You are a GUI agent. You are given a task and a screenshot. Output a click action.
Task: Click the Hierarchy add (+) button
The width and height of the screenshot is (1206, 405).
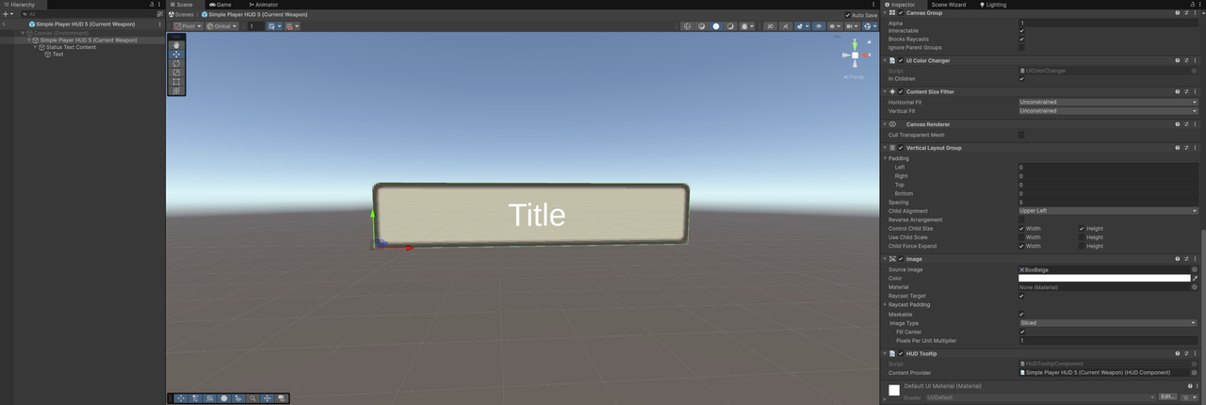(7, 14)
